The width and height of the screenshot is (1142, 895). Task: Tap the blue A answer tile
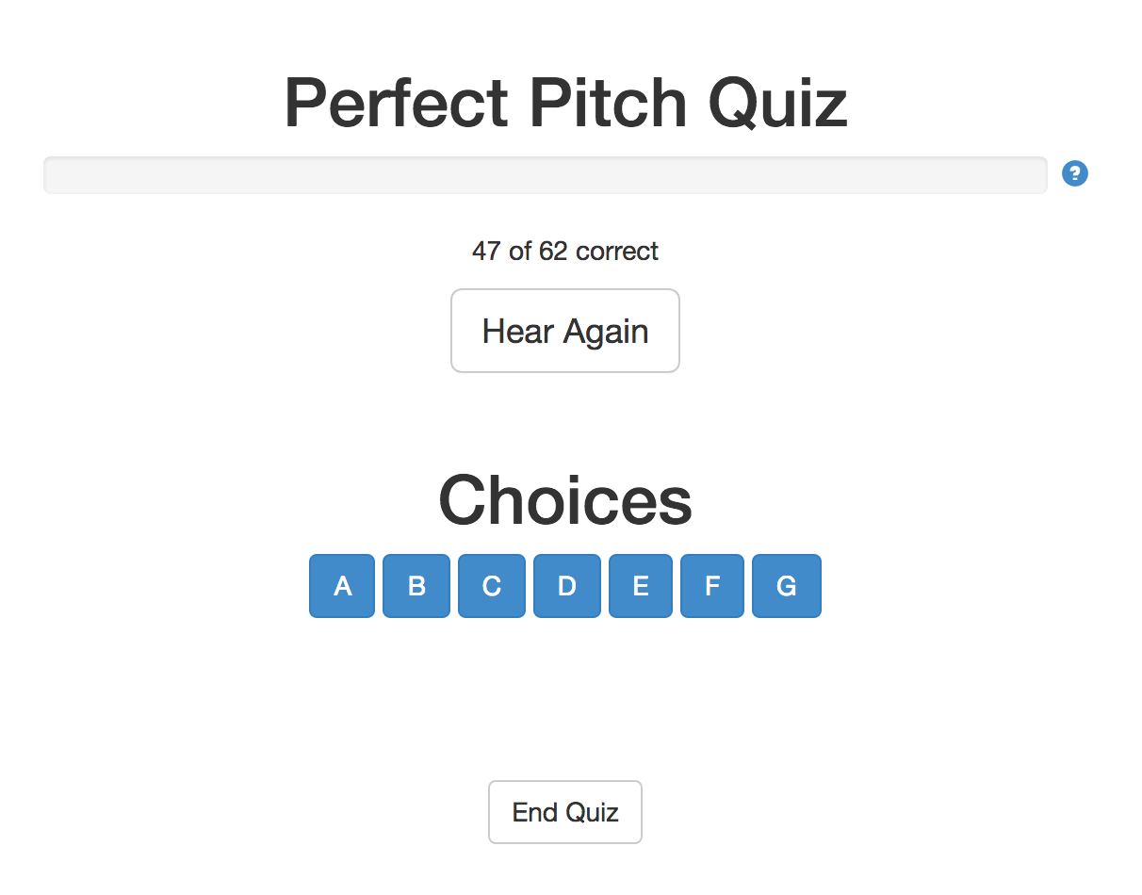[342, 586]
